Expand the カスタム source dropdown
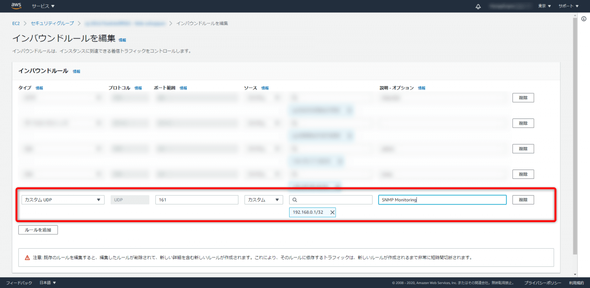 (x=264, y=200)
